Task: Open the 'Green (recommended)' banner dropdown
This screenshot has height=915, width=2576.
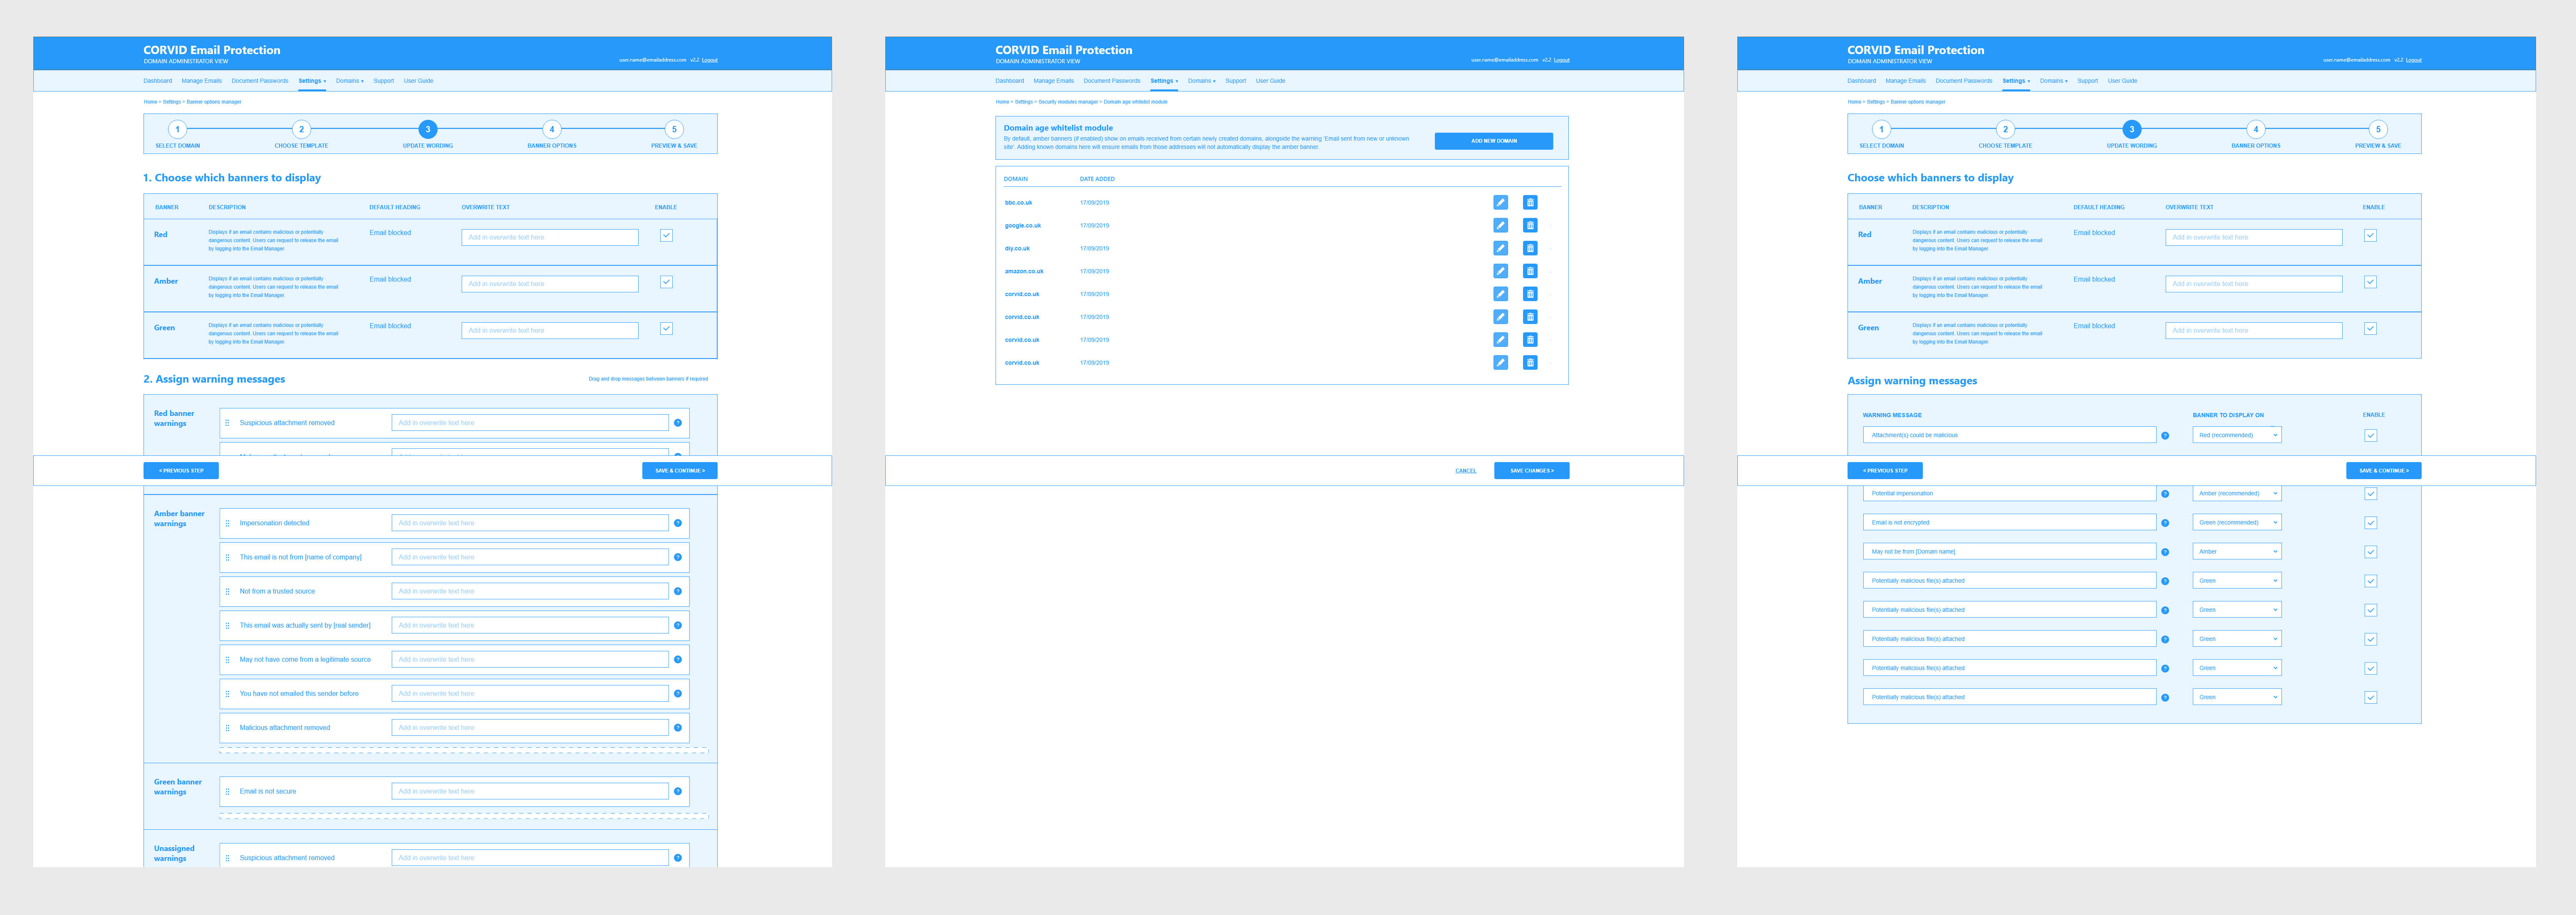Action: [2237, 522]
